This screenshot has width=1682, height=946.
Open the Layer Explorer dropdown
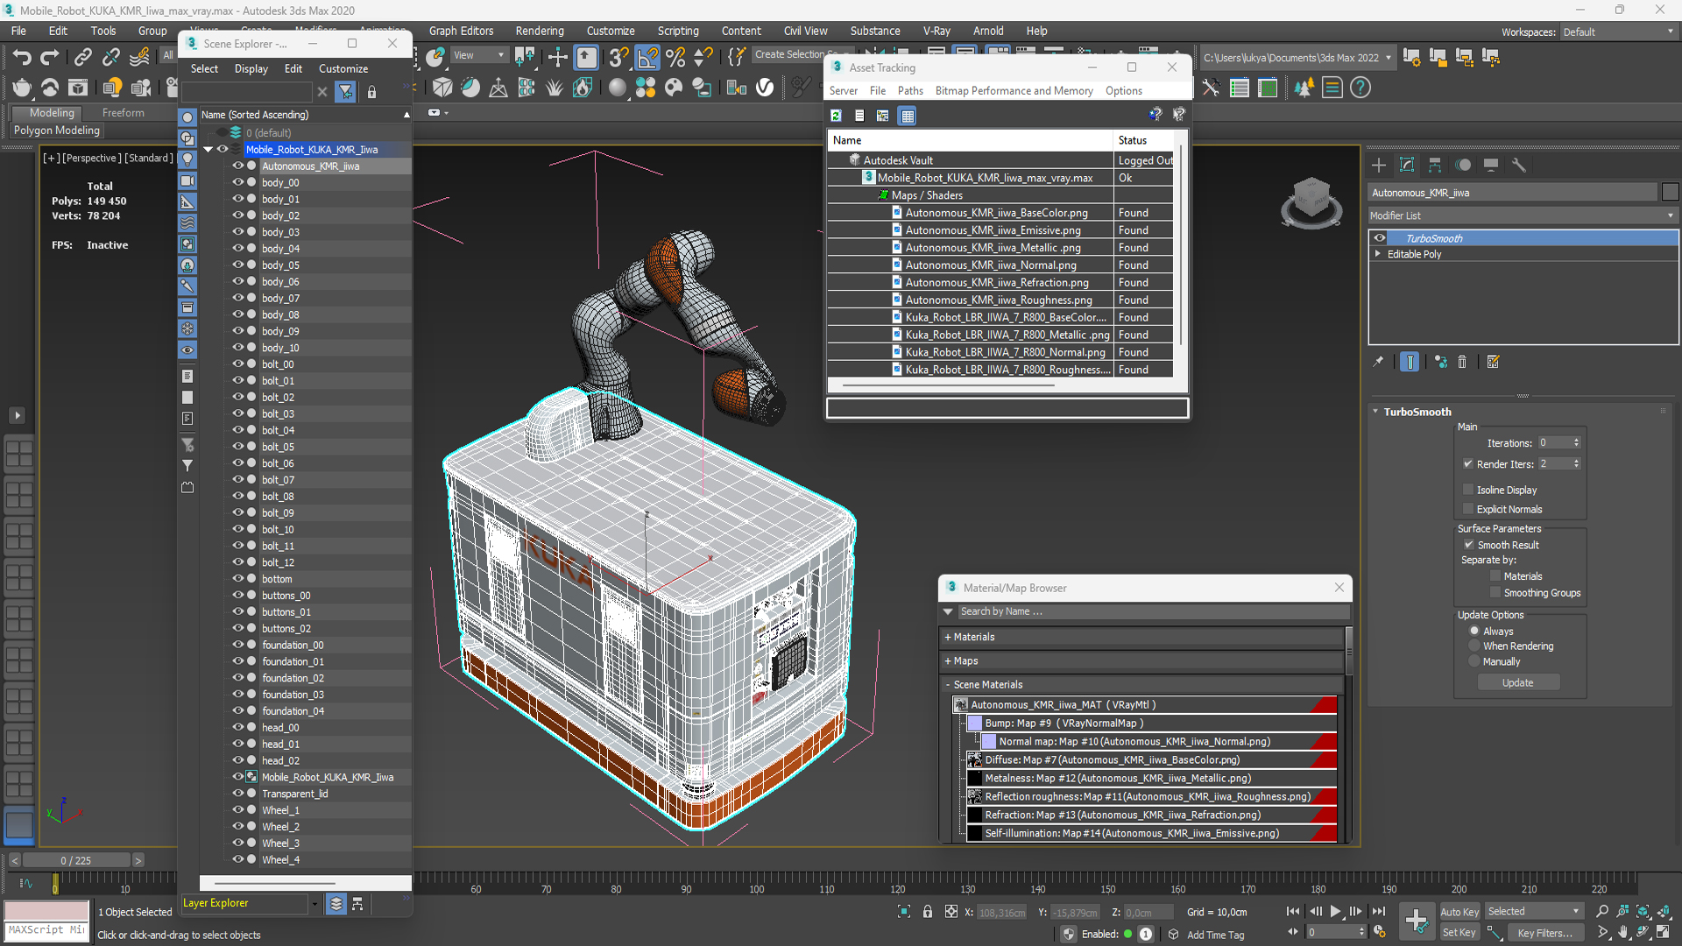coord(314,903)
